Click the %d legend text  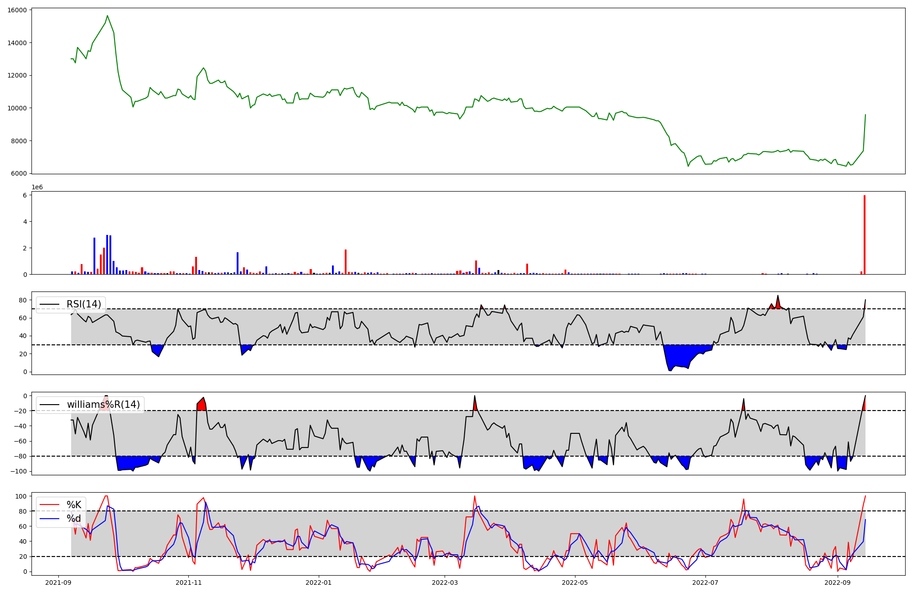click(74, 519)
